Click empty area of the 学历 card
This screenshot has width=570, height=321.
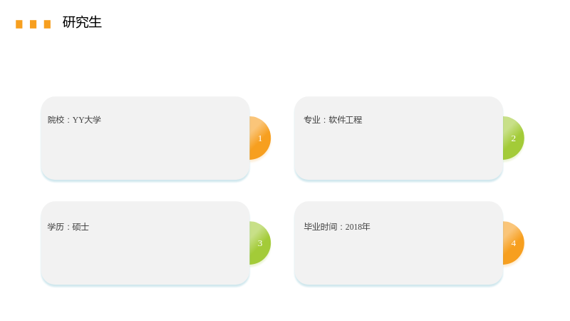click(x=145, y=258)
